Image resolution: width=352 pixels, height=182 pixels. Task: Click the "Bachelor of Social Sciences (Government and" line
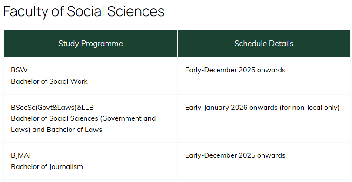(x=83, y=118)
